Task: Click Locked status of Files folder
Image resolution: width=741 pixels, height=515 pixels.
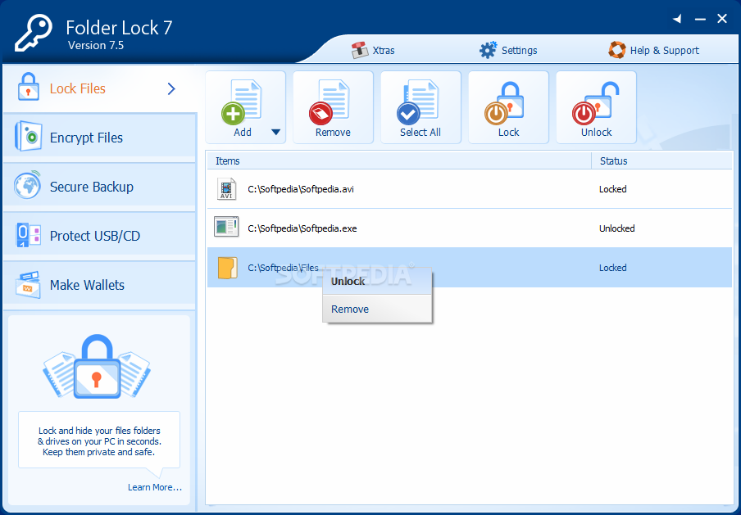Action: coord(613,268)
